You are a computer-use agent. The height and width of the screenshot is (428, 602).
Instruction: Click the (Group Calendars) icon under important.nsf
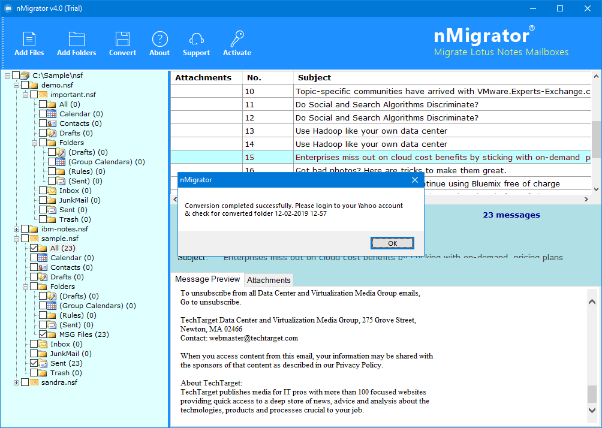click(61, 162)
